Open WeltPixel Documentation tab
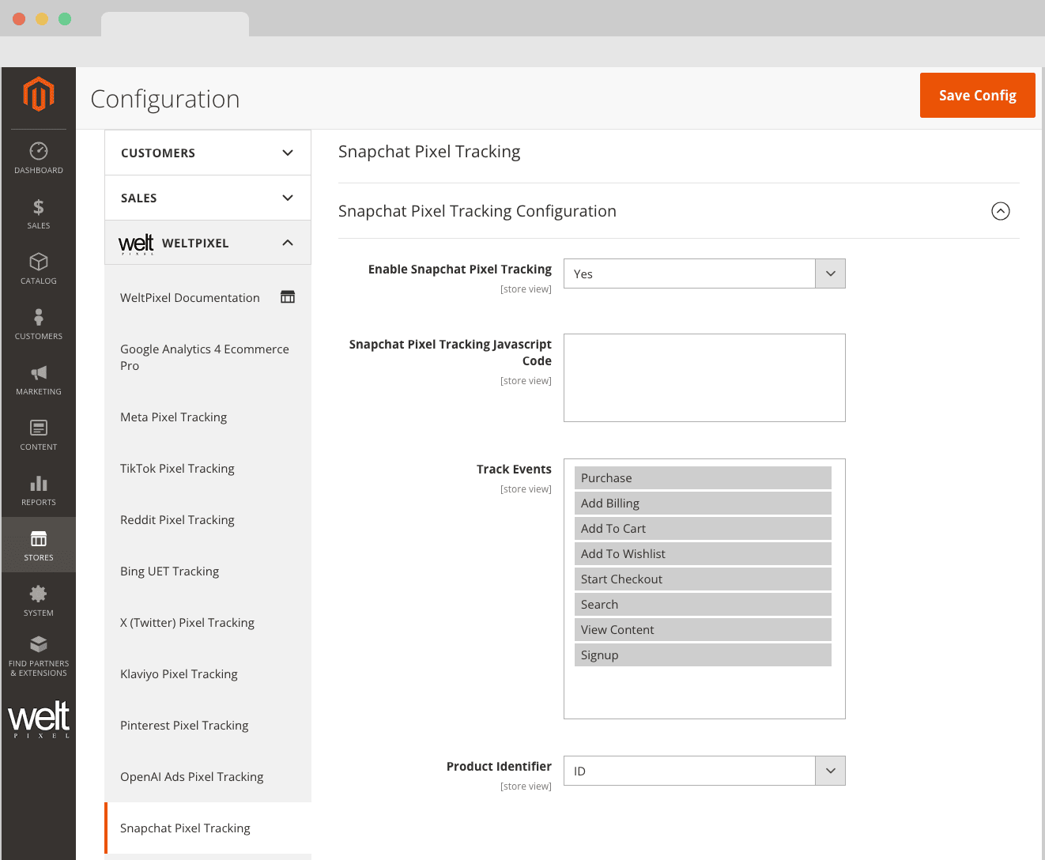 (x=208, y=298)
